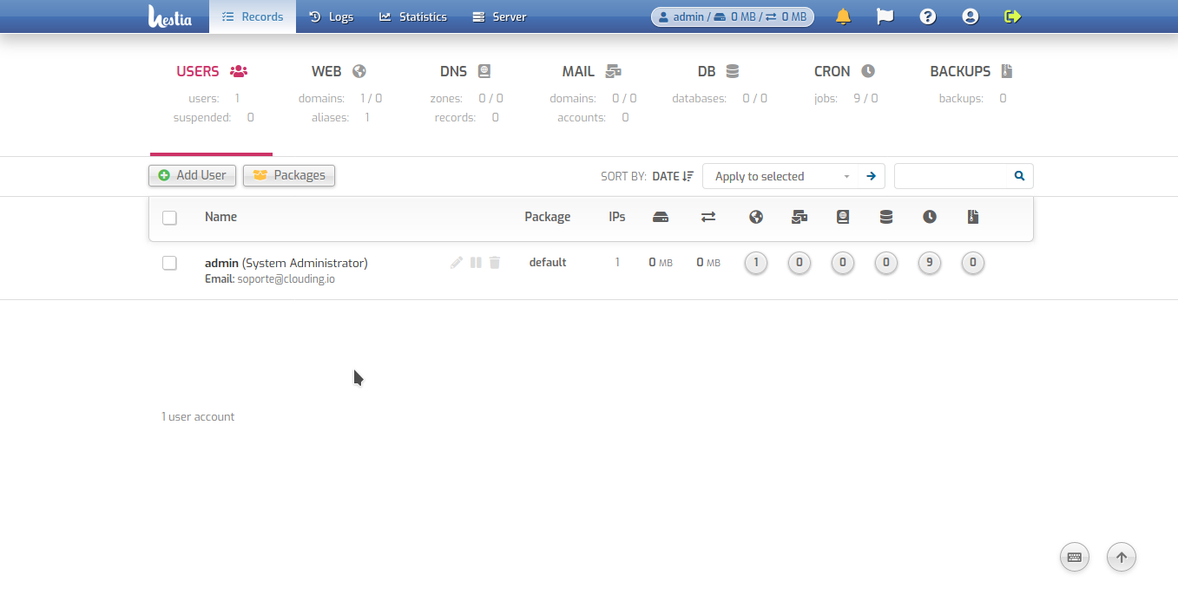Viewport: 1178px width, 595px height.
Task: Click the scroll-to-top arrow button
Action: coord(1121,557)
